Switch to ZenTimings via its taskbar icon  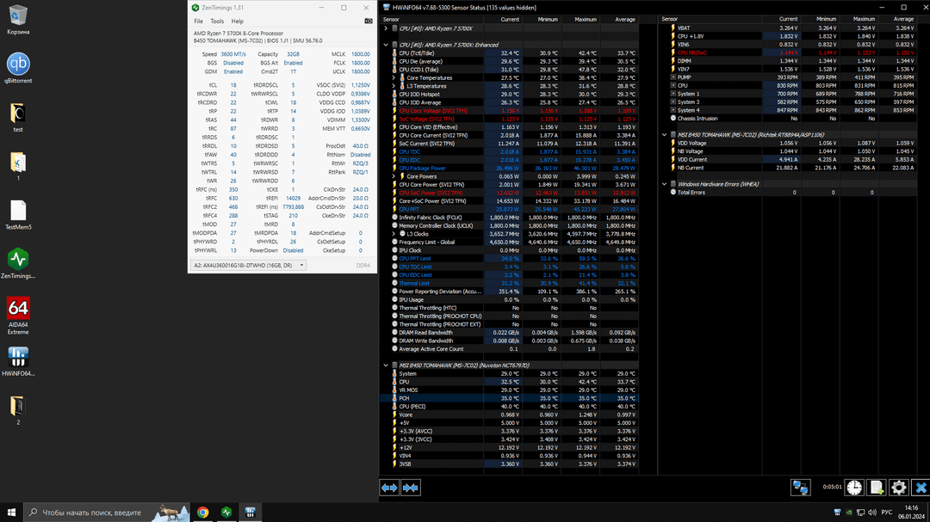point(226,512)
